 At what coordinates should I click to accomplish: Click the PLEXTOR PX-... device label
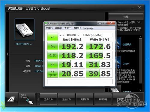[24, 44]
